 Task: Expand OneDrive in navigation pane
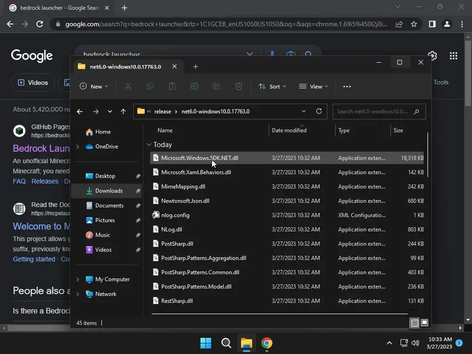point(77,147)
